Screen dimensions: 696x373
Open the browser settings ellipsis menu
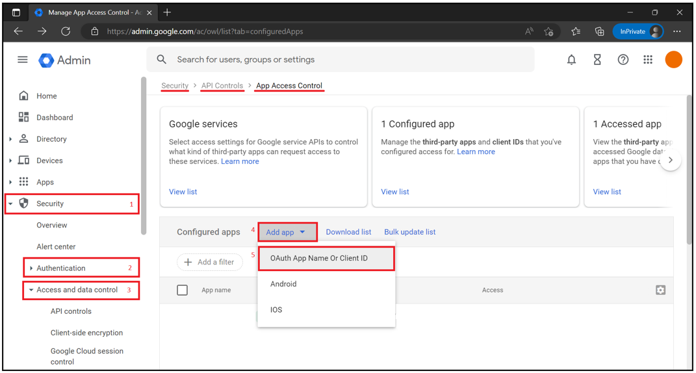tap(677, 32)
